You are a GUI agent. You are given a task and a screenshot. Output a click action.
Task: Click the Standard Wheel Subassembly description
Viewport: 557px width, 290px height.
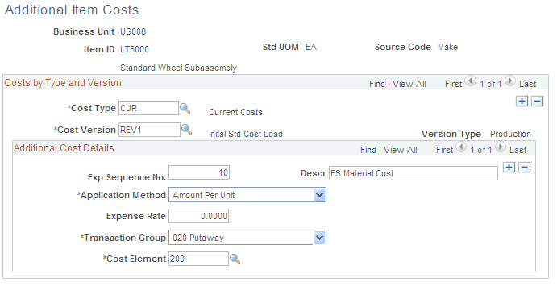click(178, 68)
